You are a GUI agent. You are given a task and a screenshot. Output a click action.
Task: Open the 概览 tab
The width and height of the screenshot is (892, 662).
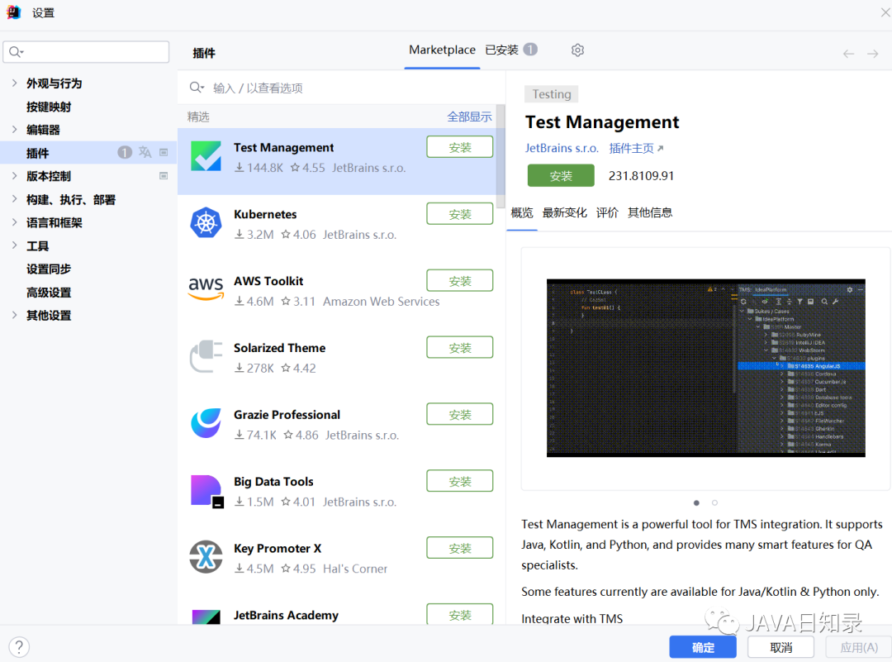coord(522,213)
